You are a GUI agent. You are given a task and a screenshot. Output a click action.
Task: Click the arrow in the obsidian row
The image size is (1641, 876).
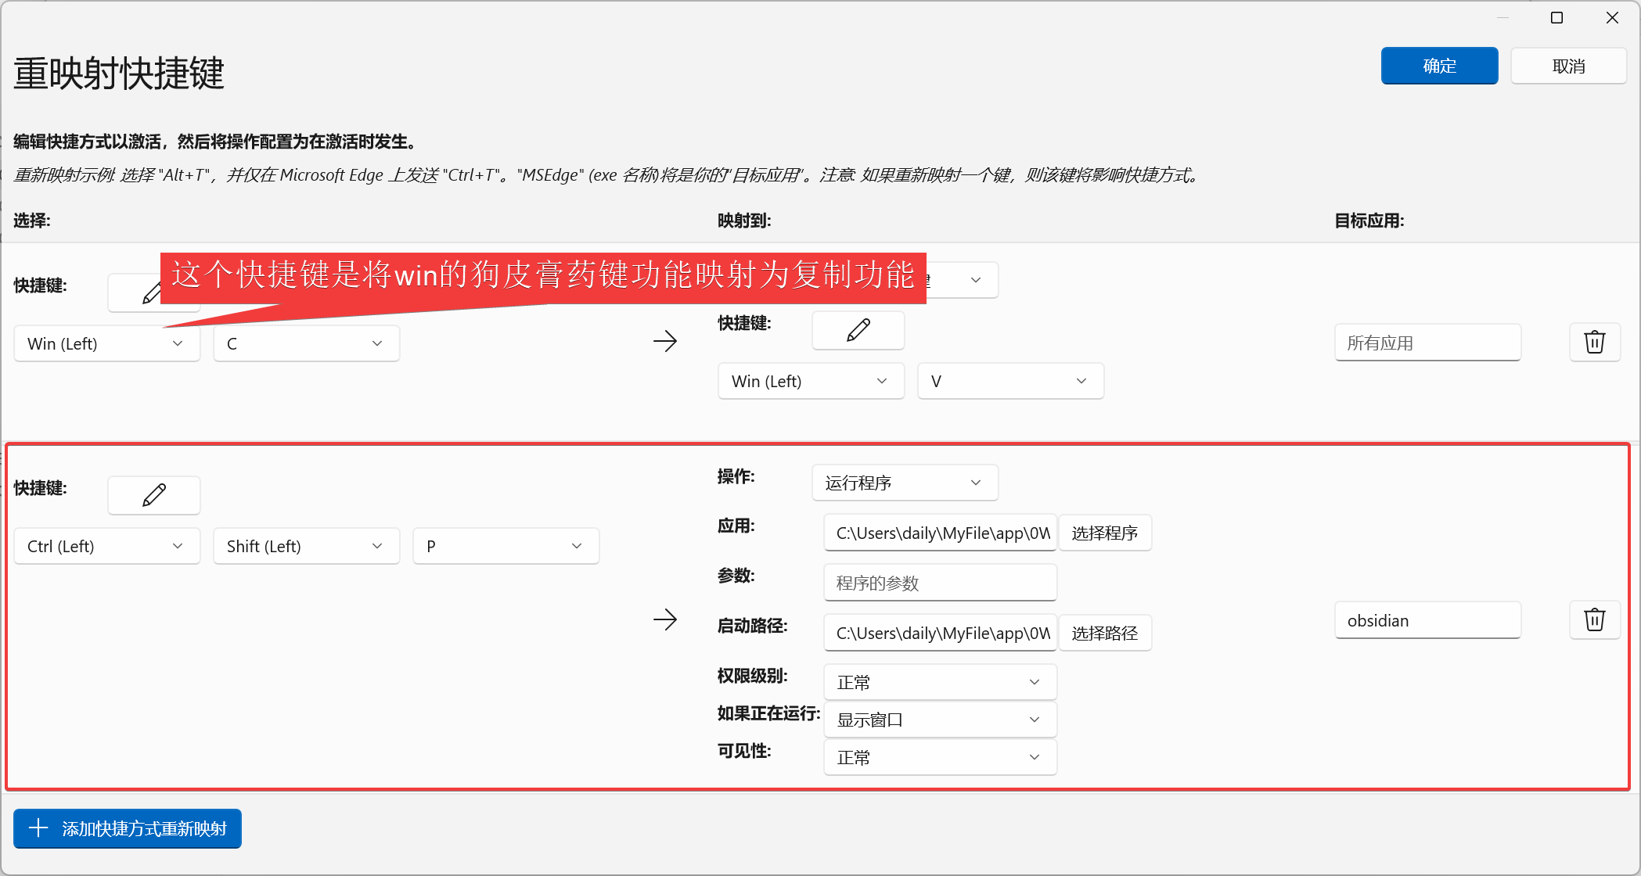pyautogui.click(x=664, y=620)
